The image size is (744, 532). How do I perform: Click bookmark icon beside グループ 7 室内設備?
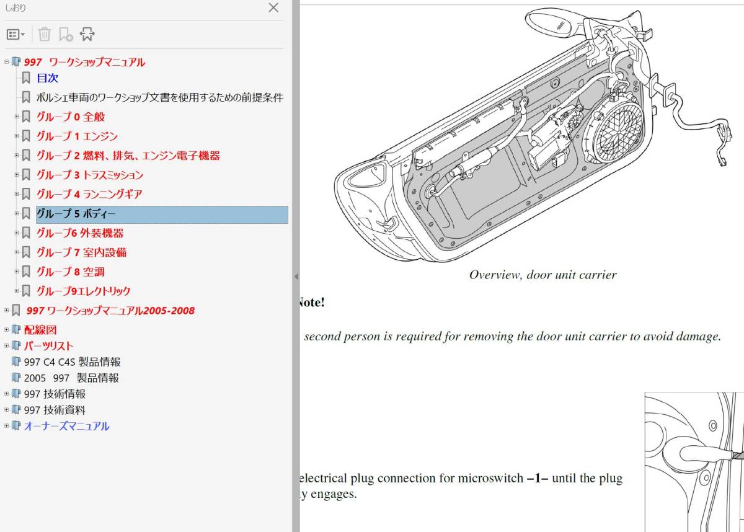point(26,252)
